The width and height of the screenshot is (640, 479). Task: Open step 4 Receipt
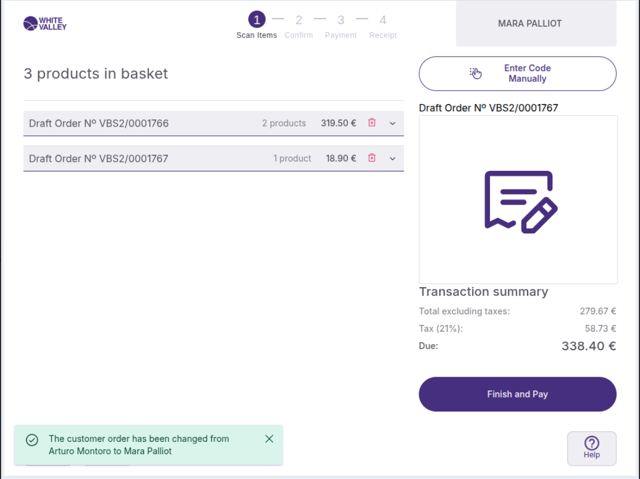tap(383, 21)
